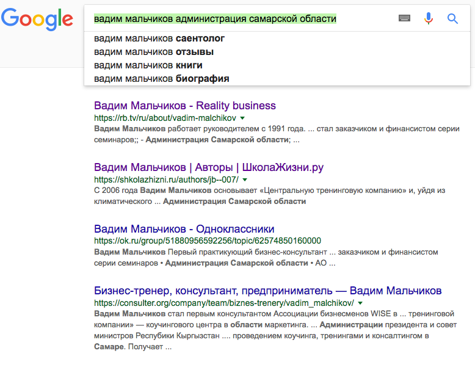This screenshot has width=475, height=367.
Task: Expand the arrow beside the shkolazhizni.ru URL
Action: (245, 180)
